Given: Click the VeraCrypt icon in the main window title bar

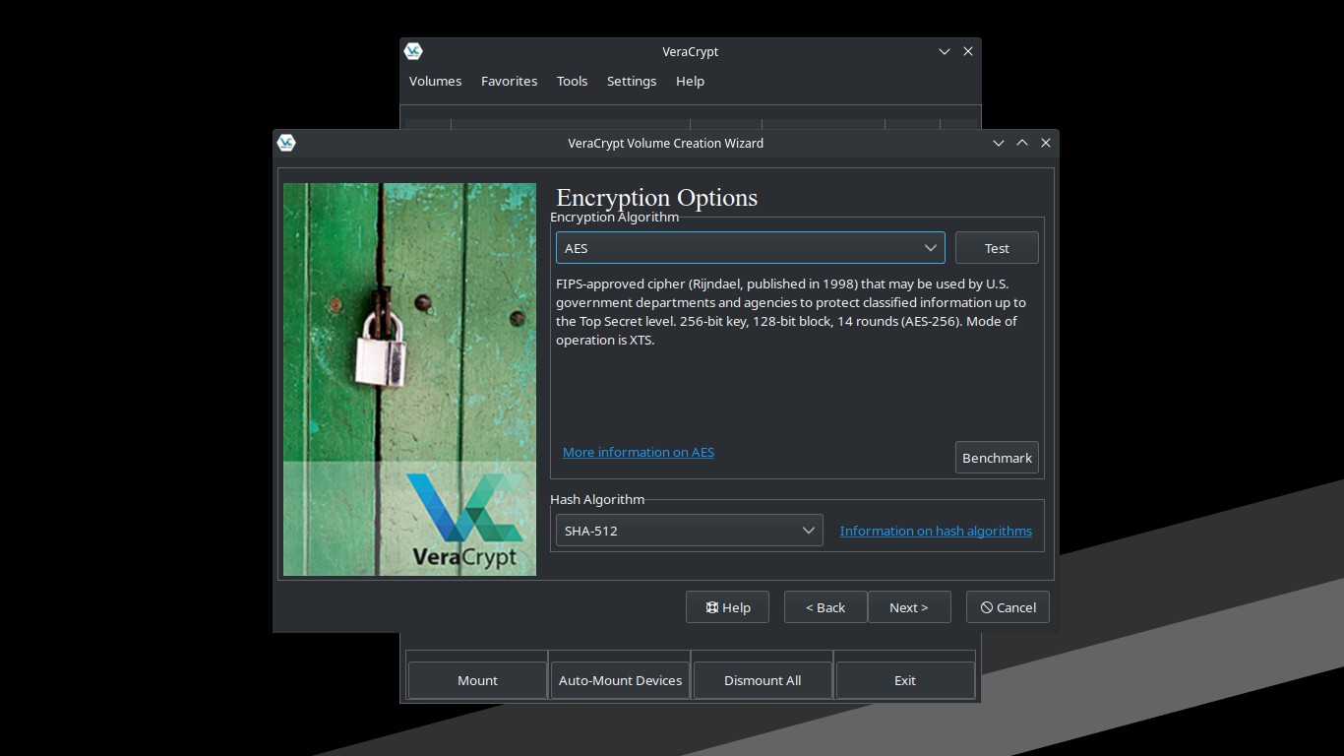Looking at the screenshot, I should [x=413, y=51].
